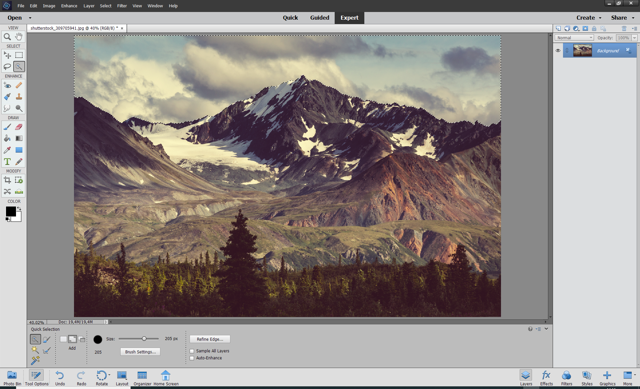Select the Type tool
The image size is (640, 389).
pyautogui.click(x=7, y=162)
